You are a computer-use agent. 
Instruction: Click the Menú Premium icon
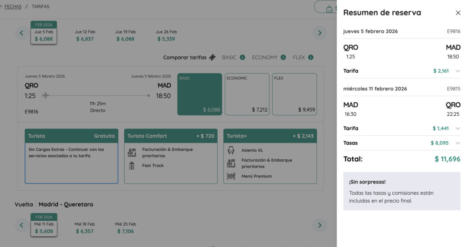(x=231, y=176)
